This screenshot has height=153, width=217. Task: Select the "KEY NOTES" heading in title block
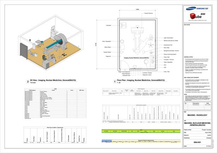point(187,25)
